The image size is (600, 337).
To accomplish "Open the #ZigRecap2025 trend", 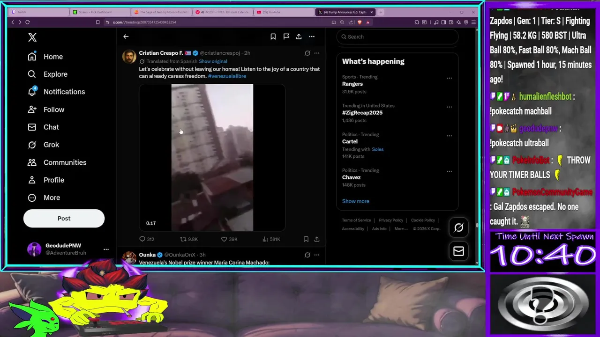I will (362, 113).
